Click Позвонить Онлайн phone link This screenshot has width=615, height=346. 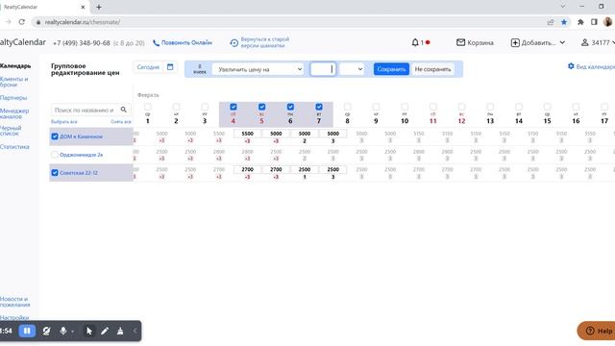(x=183, y=42)
